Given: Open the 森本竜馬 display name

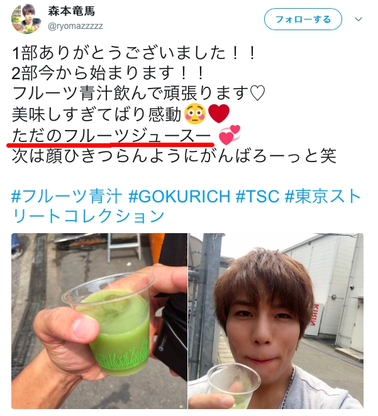Looking at the screenshot, I should 72,11.
